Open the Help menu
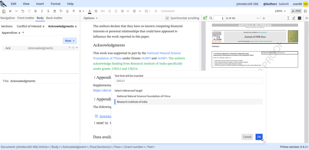 (70, 4)
